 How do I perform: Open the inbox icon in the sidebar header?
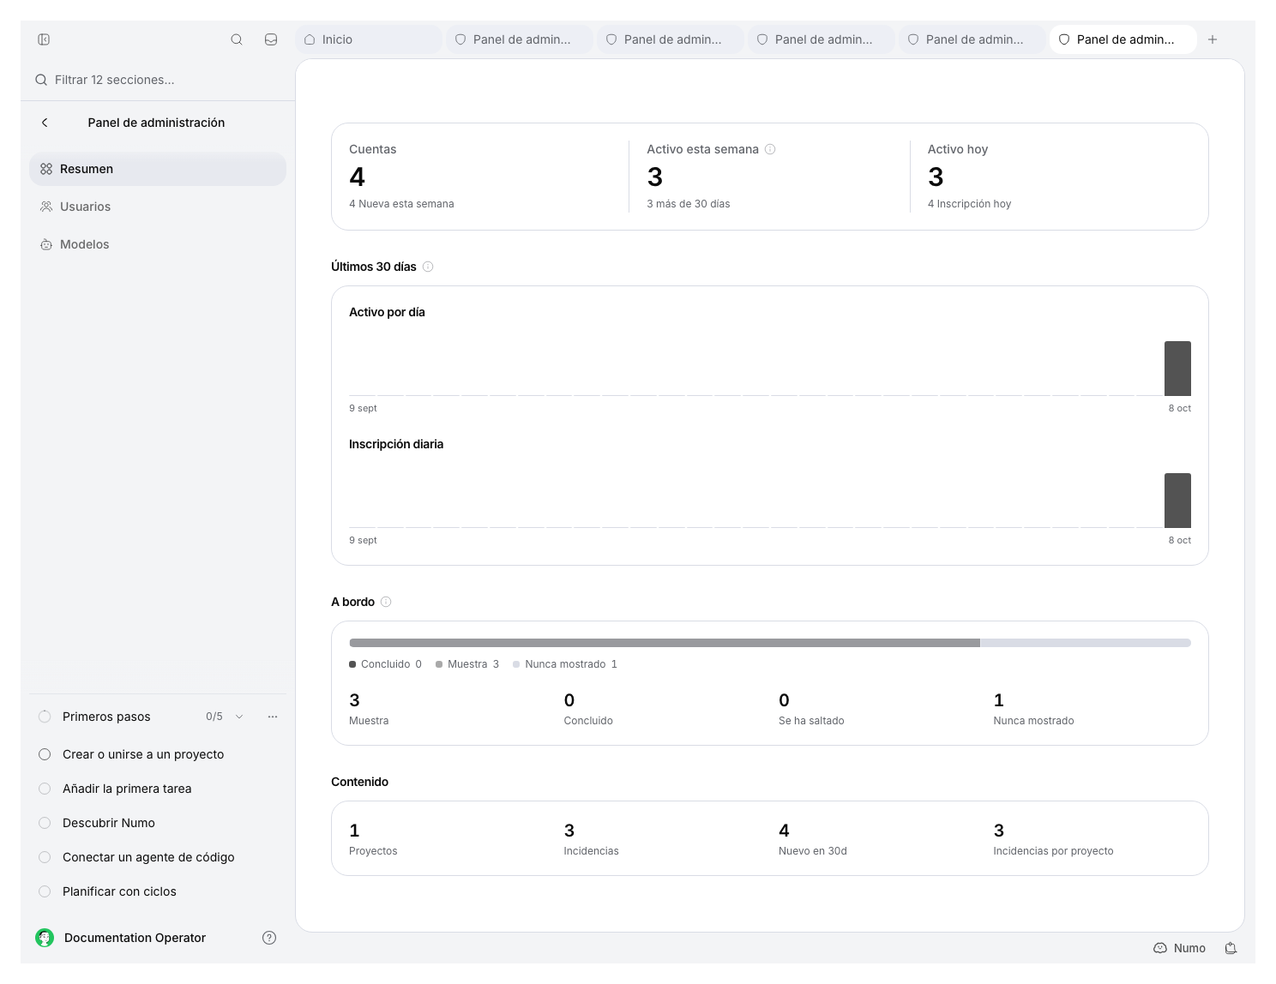click(271, 39)
